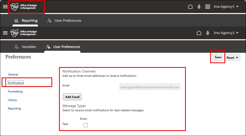Click the Task row label

(x=65, y=124)
